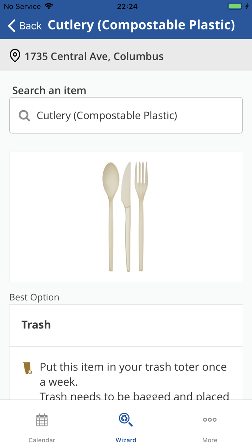Tap the trash toter instruction text

[134, 375]
